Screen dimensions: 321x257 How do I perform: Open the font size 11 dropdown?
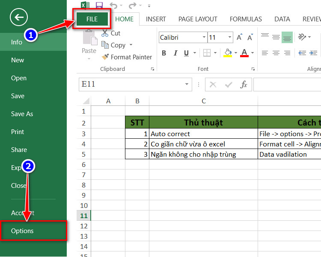pyautogui.click(x=230, y=37)
